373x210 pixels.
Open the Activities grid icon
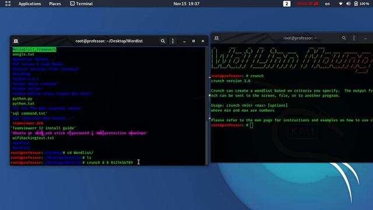(8, 3)
